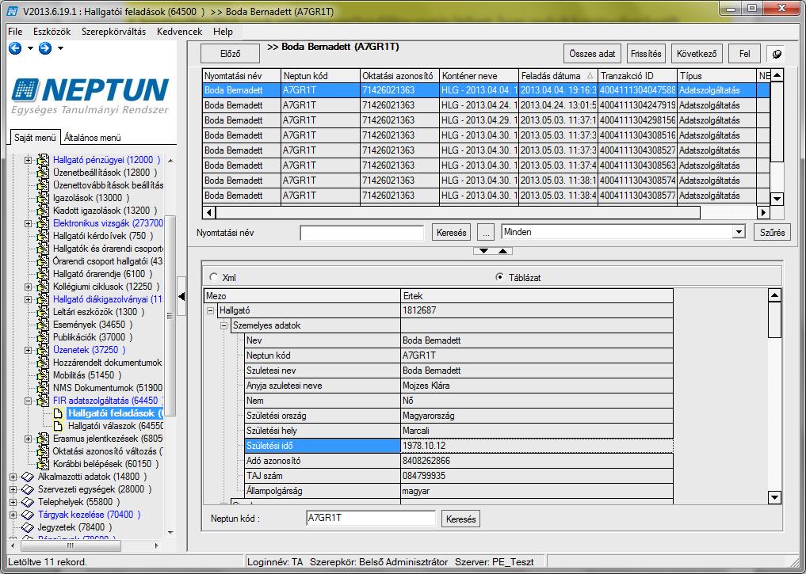Expand the Kollégiumi ciklusok node
Screen dimensions: 806x574
29,287
